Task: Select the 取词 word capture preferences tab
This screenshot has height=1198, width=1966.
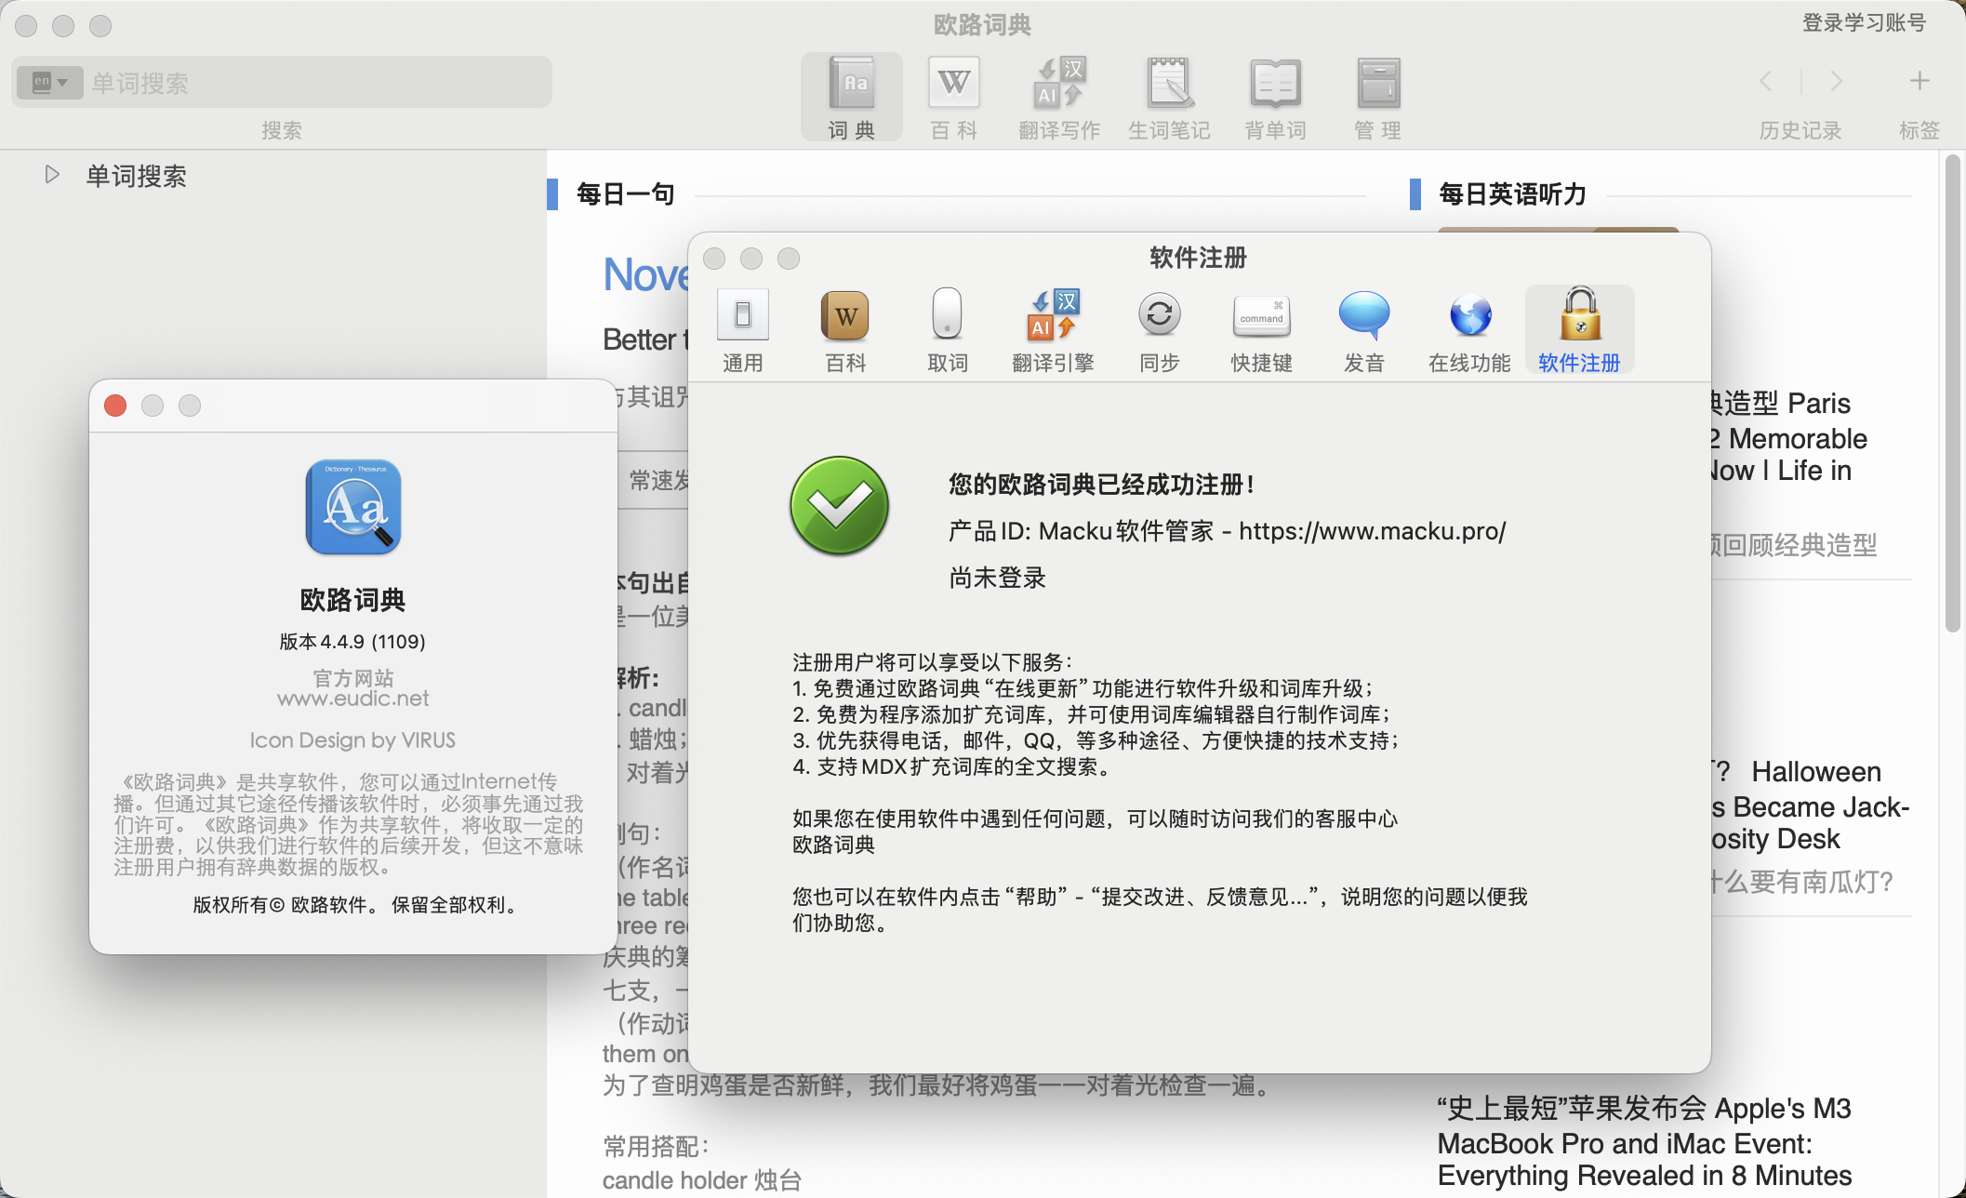Action: 948,330
